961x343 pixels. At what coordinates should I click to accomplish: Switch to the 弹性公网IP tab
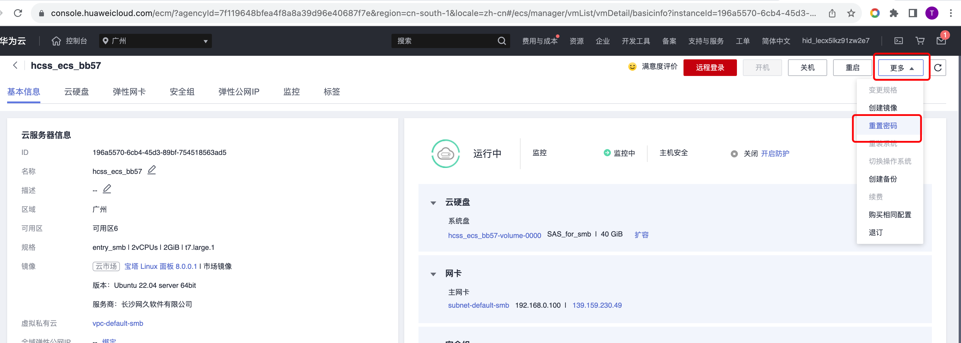(x=239, y=92)
